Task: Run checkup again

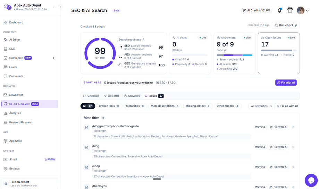Action: point(286,25)
